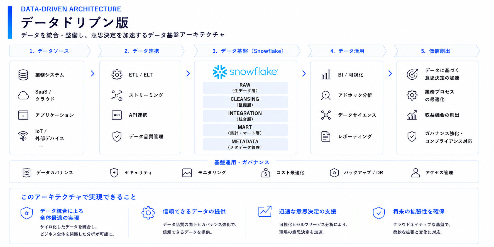
Task: Click the BI / 可視化 bar chart icon
Action: (x=326, y=75)
